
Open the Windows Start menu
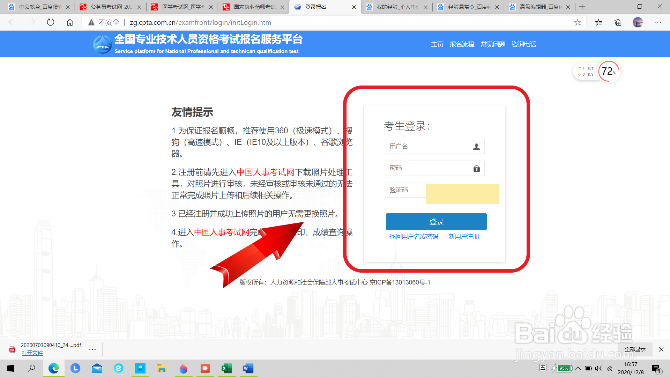click(10, 368)
